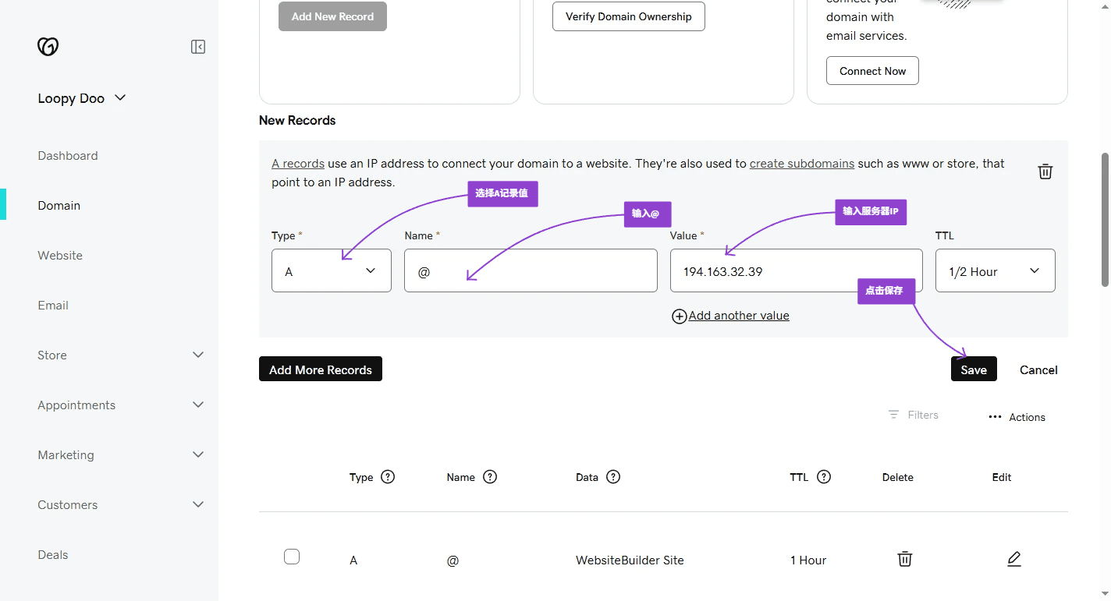The height and width of the screenshot is (601, 1111).
Task: Delete the WebsiteBuilder Site A record
Action: tap(904, 559)
